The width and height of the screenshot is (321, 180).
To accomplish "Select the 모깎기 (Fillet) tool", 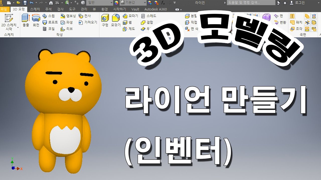I will [116, 20].
